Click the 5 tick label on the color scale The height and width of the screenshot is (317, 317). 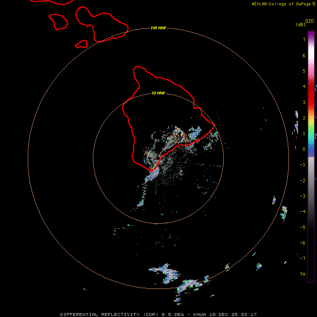click(x=304, y=71)
